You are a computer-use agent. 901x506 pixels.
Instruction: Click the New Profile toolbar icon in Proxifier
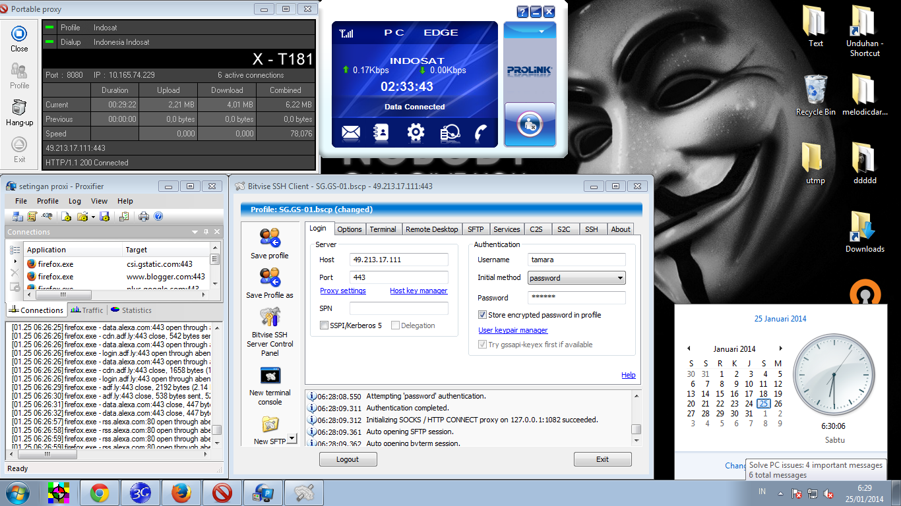[66, 216]
